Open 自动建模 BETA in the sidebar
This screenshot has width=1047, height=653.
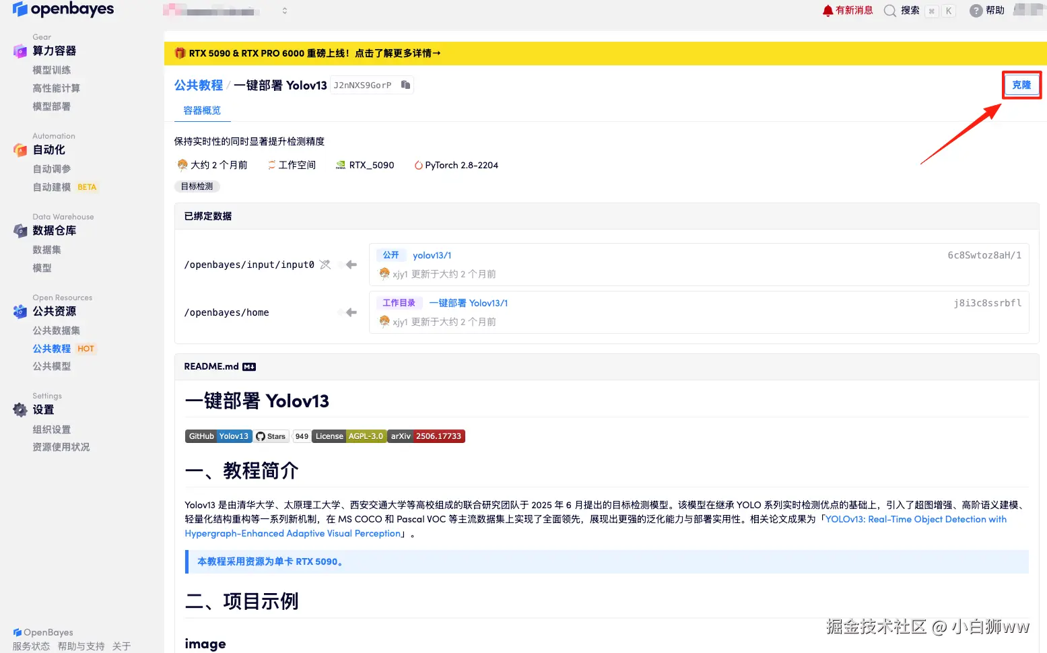point(65,187)
